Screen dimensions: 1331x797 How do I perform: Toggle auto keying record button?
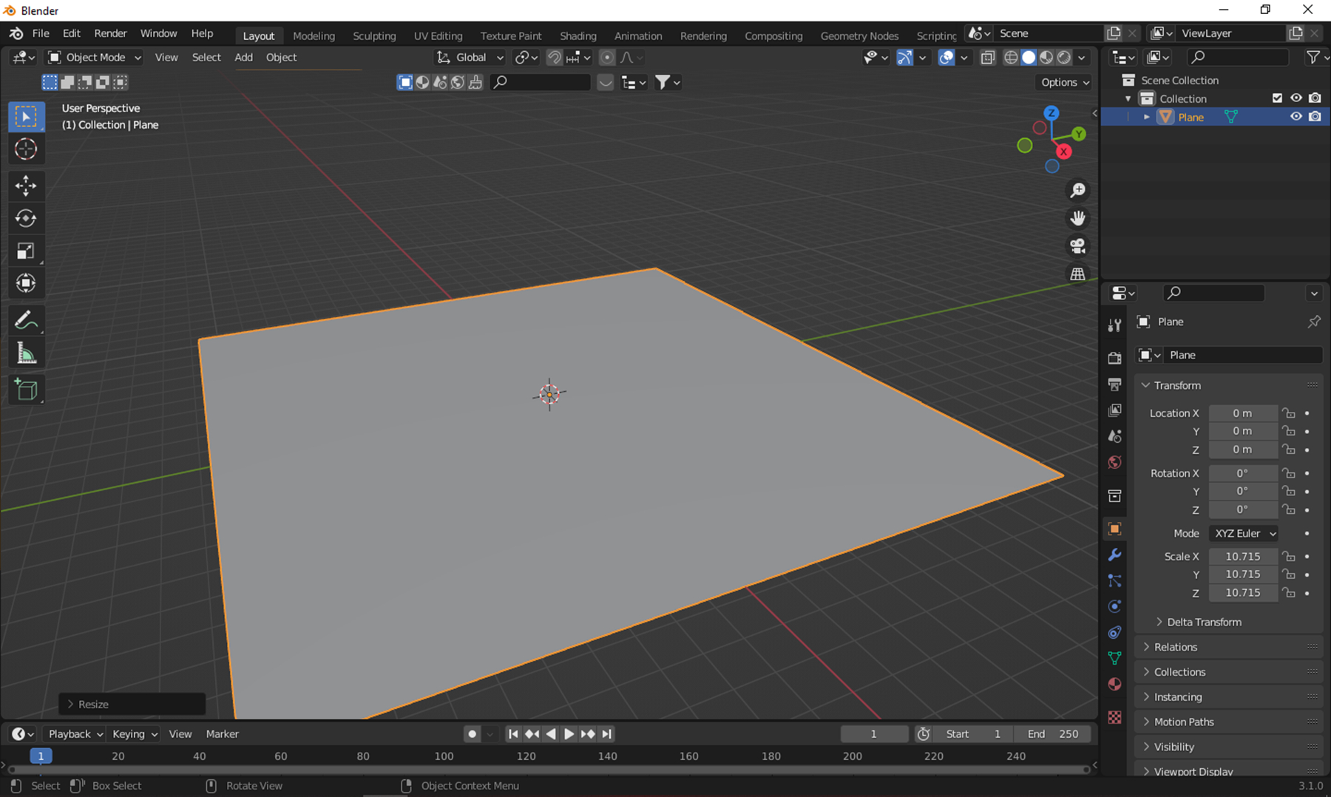coord(472,734)
